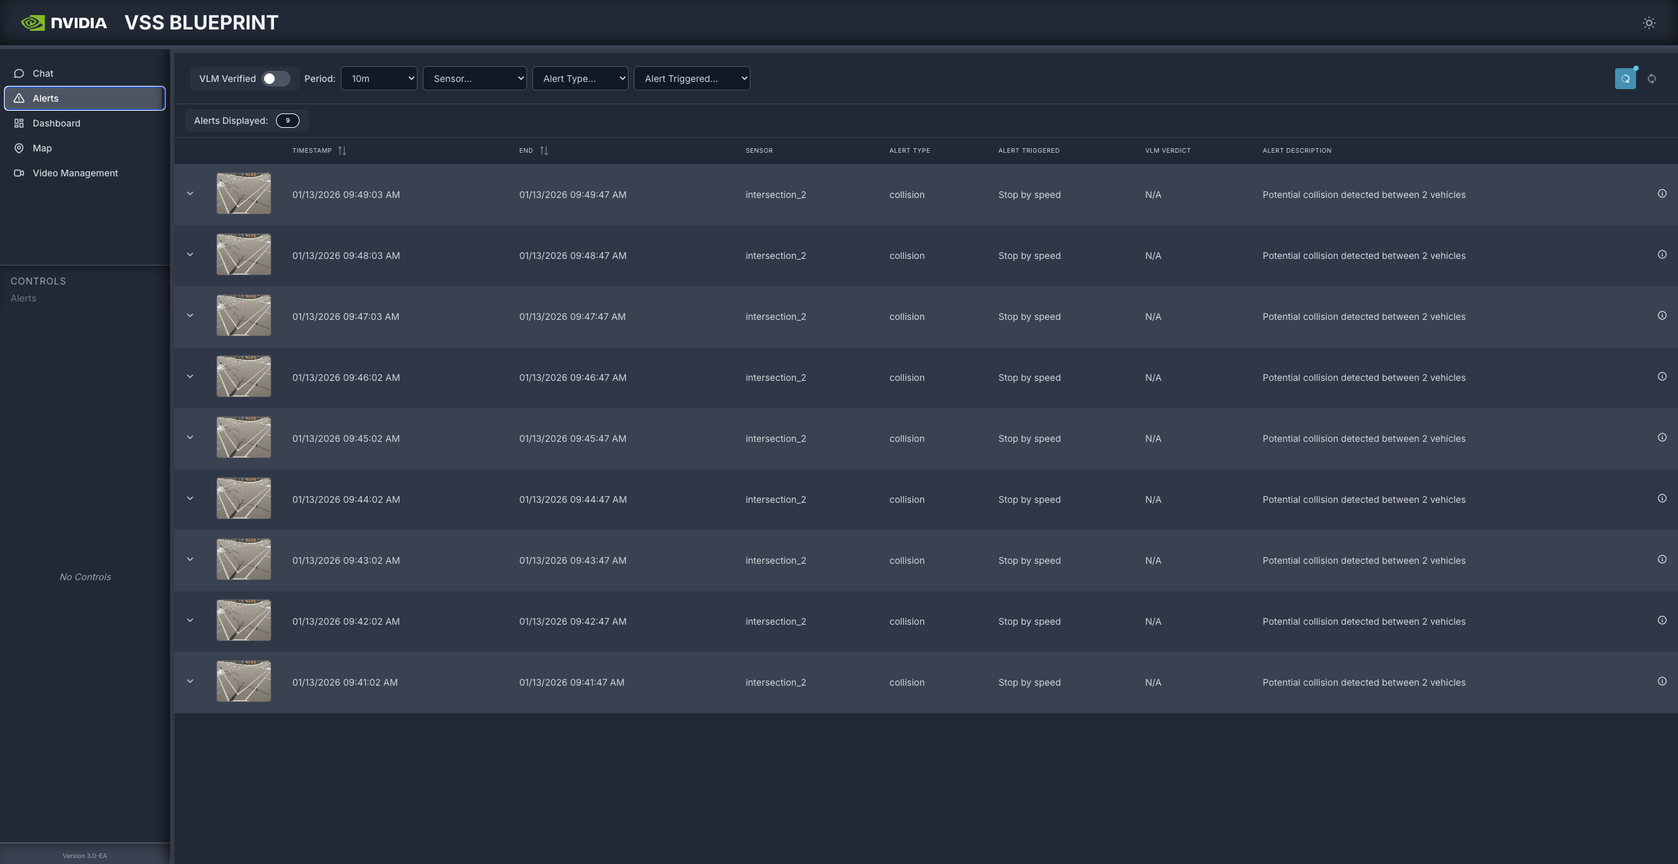The width and height of the screenshot is (1678, 864).
Task: Click the blue auto-refresh icon button
Action: click(1625, 79)
